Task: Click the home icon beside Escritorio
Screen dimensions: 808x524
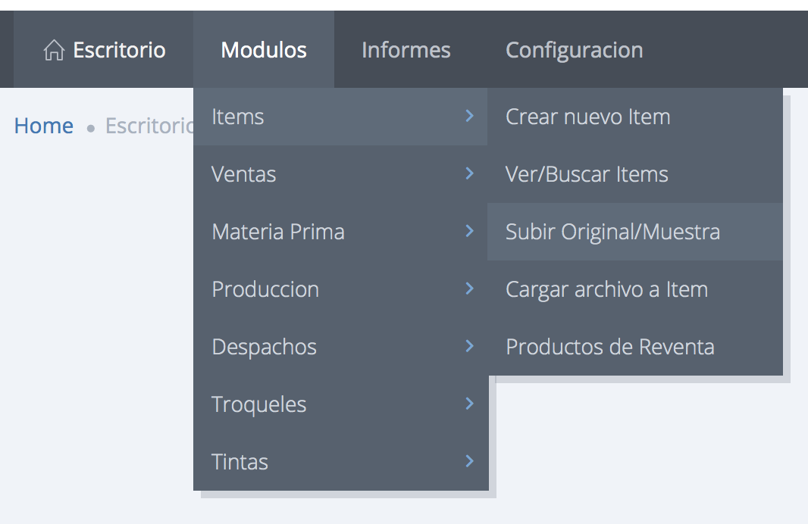Action: pos(54,51)
